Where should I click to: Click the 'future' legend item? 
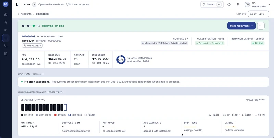click(89, 115)
